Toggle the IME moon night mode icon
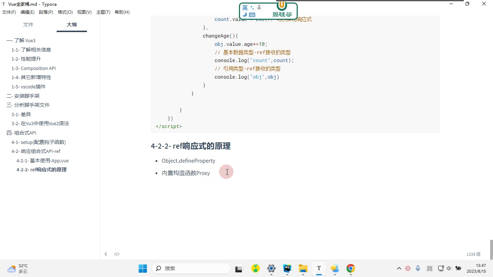 245,14
